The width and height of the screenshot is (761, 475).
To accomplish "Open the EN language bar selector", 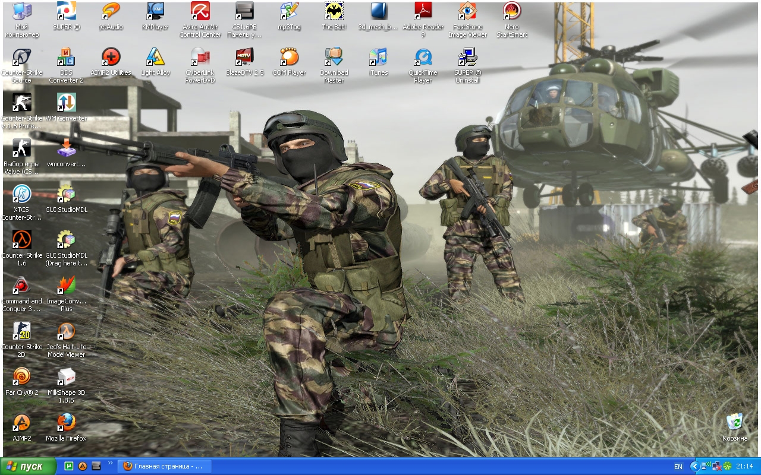I will [678, 467].
